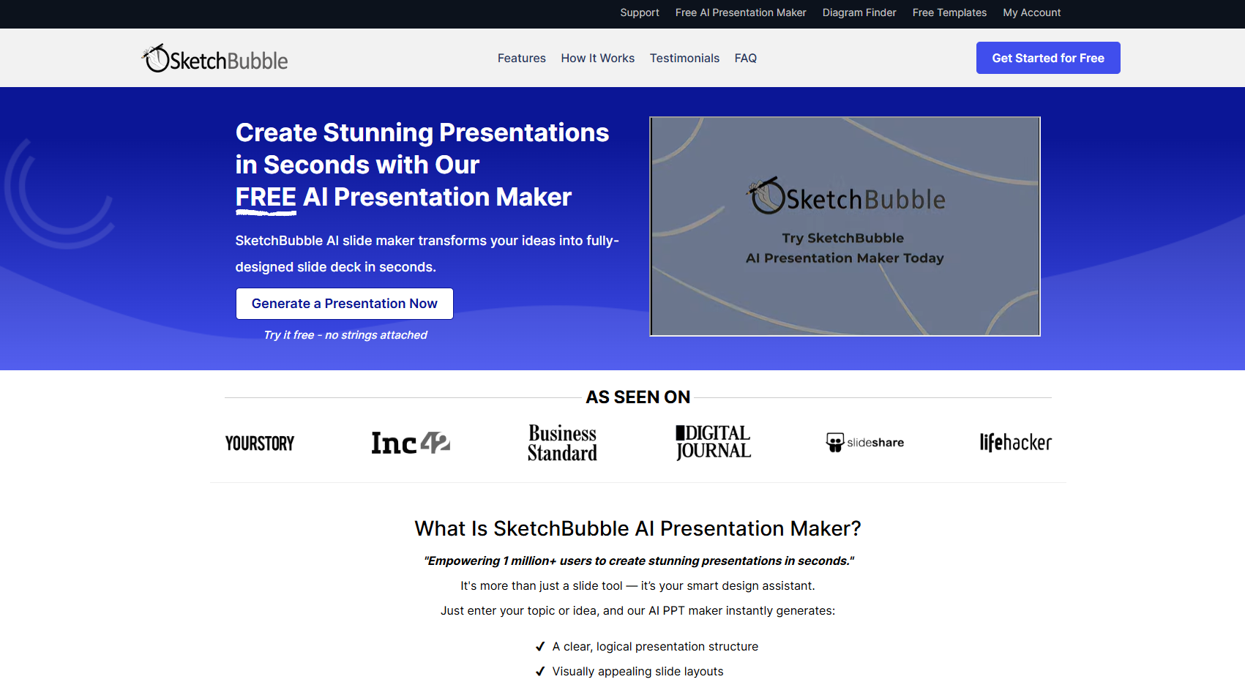Click Generate a Presentation Now button

click(344, 304)
